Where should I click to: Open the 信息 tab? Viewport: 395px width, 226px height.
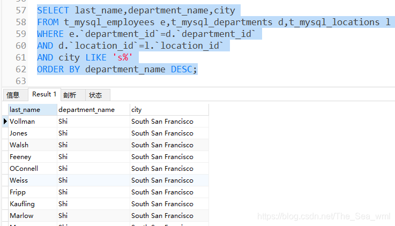[x=14, y=95]
